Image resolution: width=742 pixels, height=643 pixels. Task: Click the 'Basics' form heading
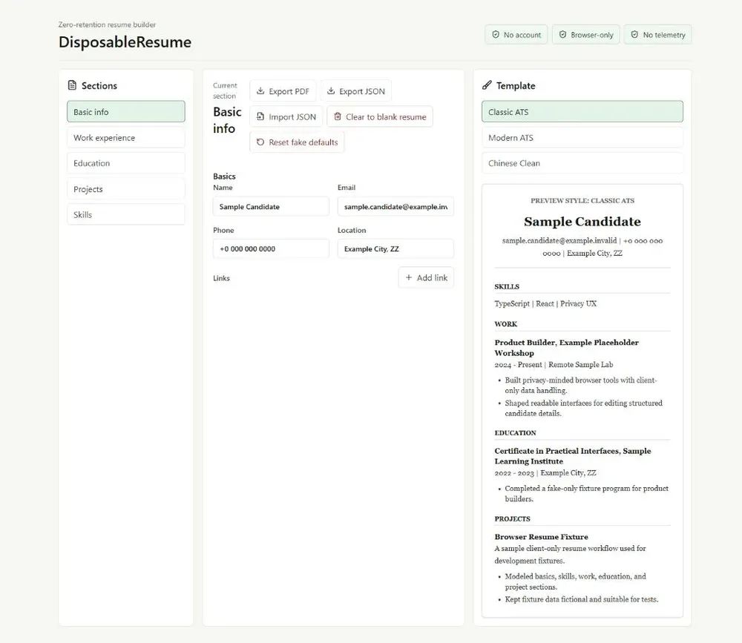pos(224,176)
